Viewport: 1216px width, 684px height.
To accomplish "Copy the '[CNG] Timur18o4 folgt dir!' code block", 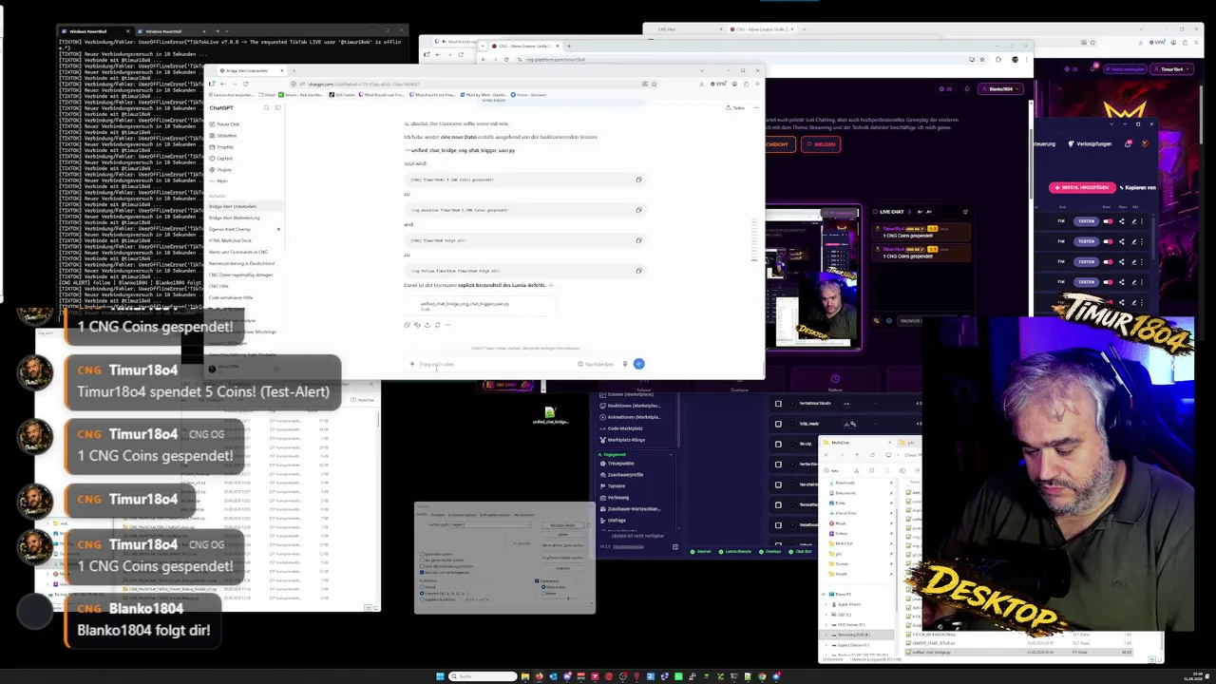I will 638,240.
